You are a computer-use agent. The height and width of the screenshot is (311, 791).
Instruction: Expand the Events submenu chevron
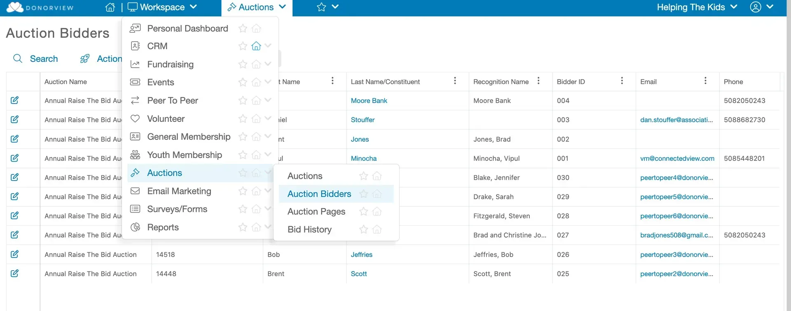click(x=268, y=82)
